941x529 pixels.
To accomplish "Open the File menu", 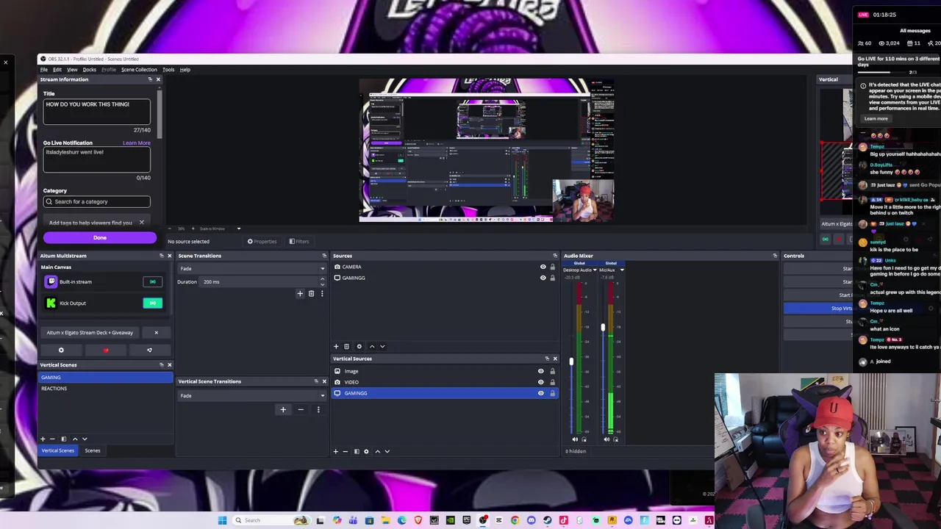I will coord(44,70).
